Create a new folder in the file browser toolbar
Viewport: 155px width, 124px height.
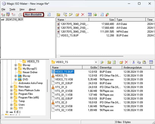pos(121,62)
